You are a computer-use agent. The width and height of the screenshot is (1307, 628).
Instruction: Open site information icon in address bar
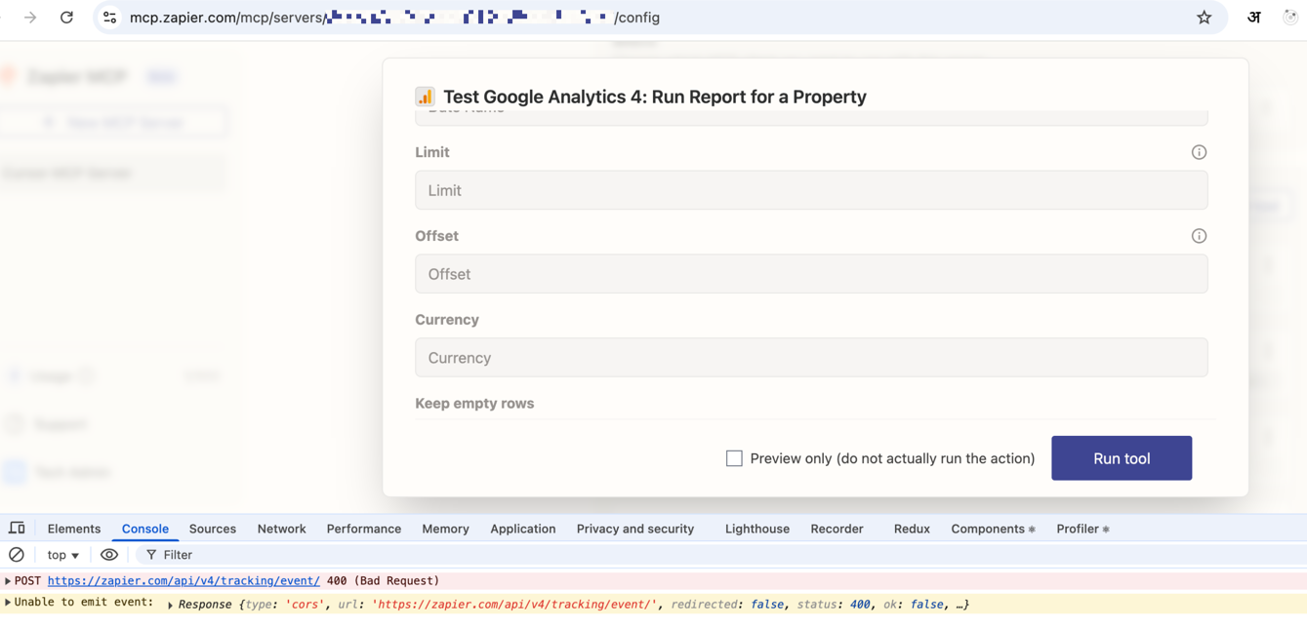109,18
